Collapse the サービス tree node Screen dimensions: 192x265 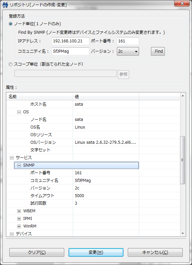(x=12, y=158)
